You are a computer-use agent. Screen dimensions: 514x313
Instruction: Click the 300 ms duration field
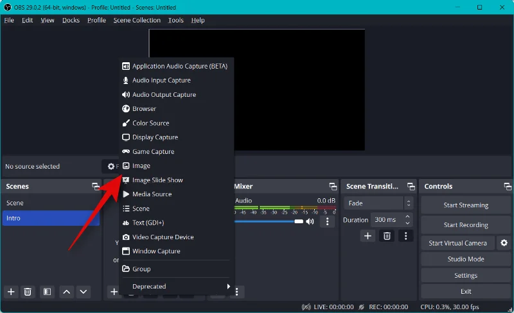pos(387,220)
